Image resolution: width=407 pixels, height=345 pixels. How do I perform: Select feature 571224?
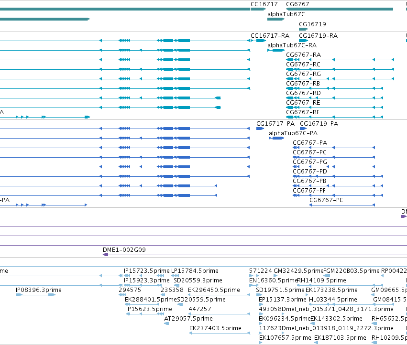coord(260,271)
